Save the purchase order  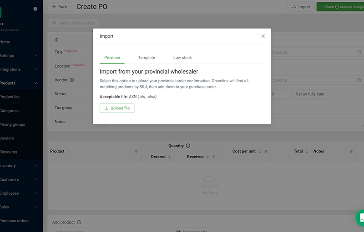340,7
